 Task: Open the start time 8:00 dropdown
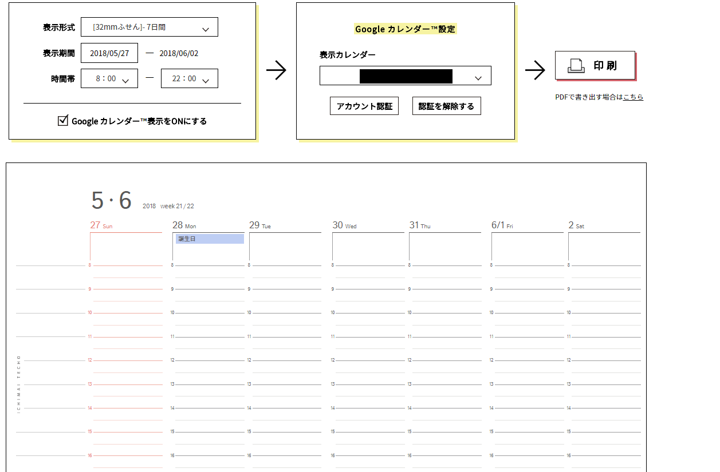tap(109, 78)
